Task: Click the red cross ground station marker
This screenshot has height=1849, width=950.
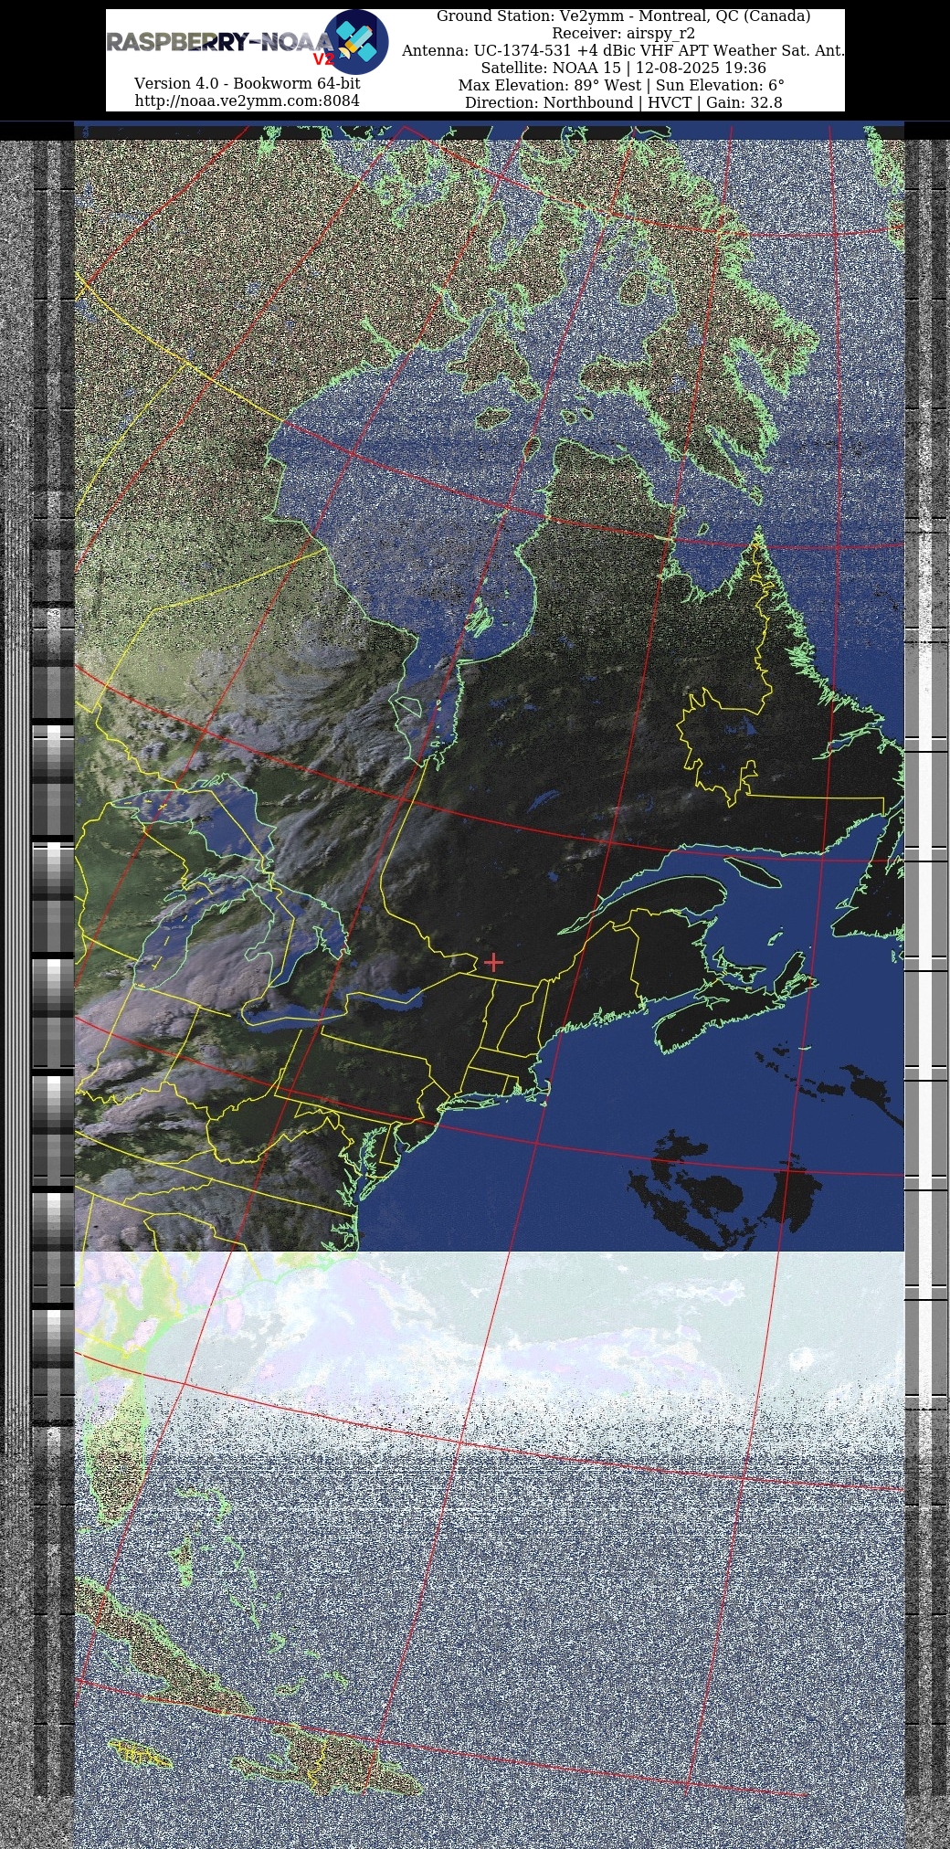Action: pyautogui.click(x=493, y=962)
